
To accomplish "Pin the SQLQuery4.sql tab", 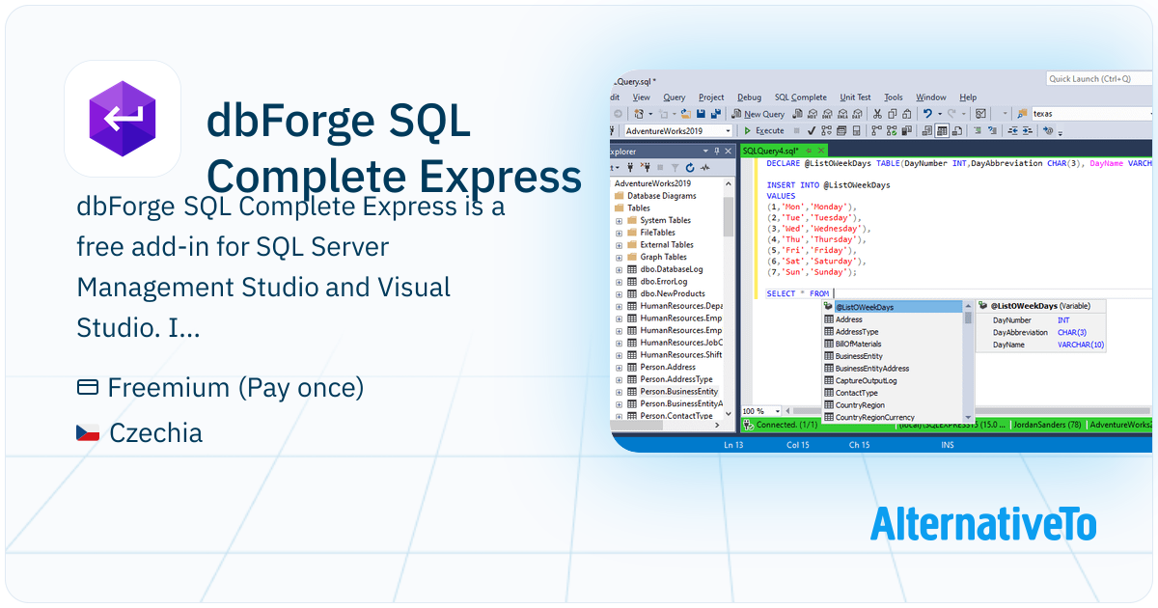I will [809, 151].
